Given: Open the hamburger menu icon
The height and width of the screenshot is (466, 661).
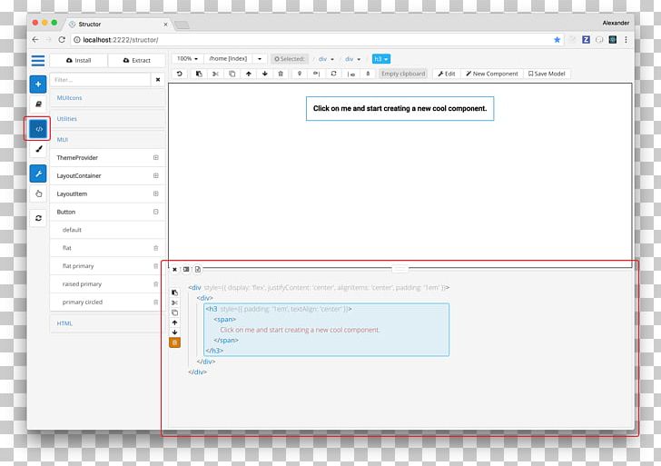Looking at the screenshot, I should (38, 61).
